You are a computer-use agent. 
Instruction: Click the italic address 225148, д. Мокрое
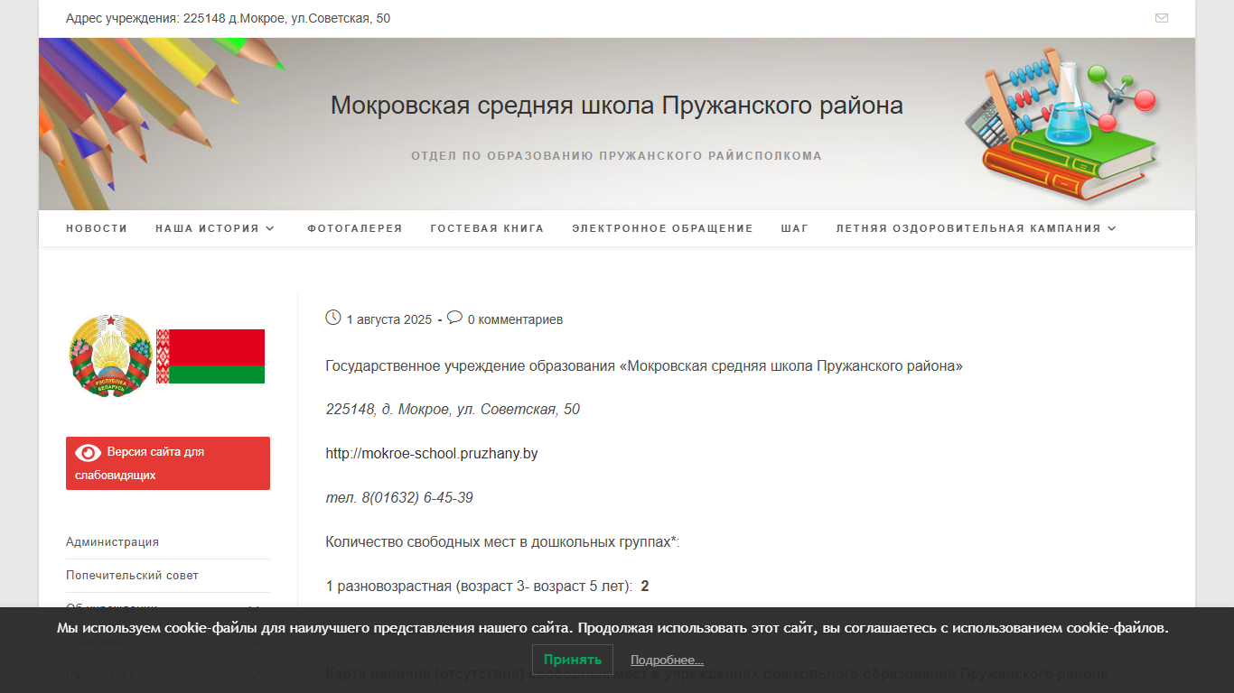(453, 410)
